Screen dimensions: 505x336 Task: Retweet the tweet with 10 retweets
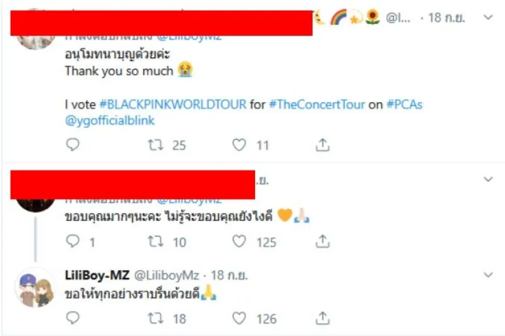(x=155, y=241)
